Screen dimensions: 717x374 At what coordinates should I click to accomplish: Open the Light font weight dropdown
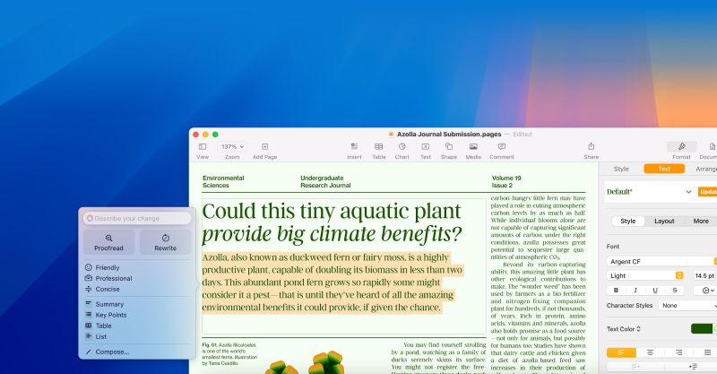coord(646,275)
